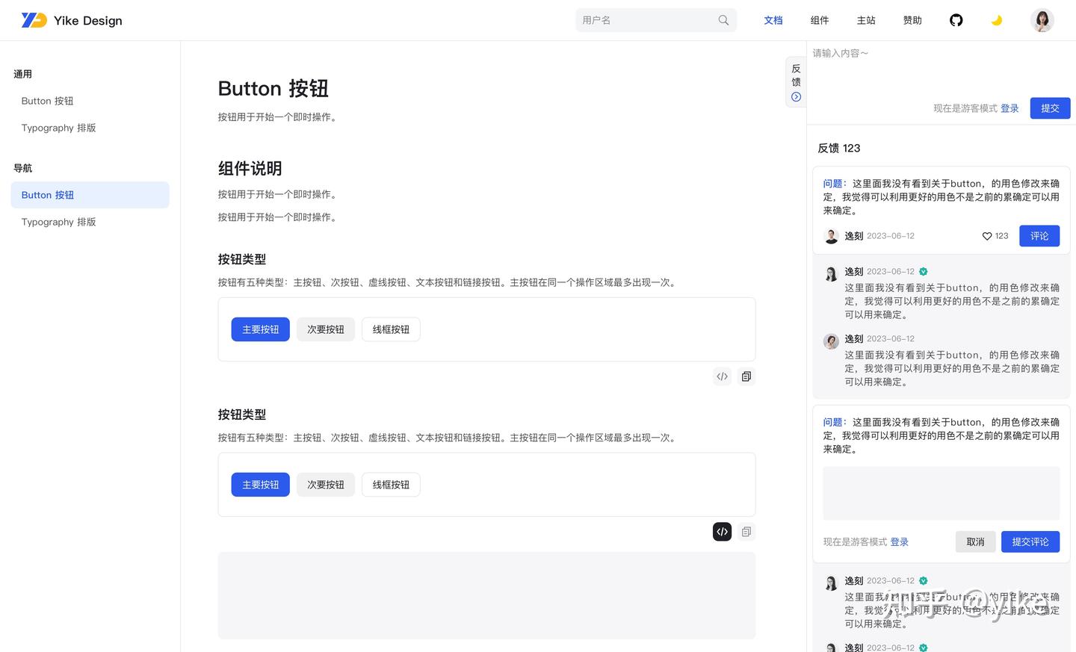Collapse the 反馈 feedback side panel
The height and width of the screenshot is (652, 1076).
[x=795, y=96]
